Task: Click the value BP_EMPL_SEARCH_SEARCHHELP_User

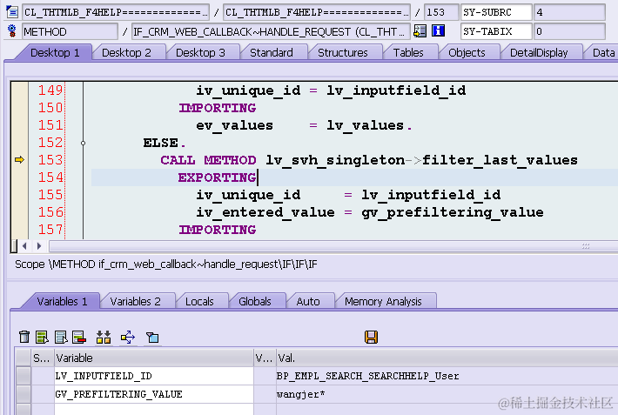Action: (x=367, y=376)
